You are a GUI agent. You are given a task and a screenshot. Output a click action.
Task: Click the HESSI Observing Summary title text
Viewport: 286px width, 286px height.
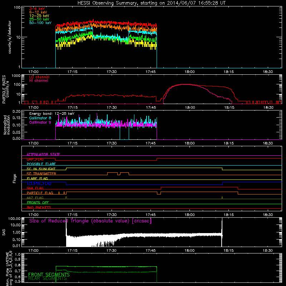pos(151,3)
